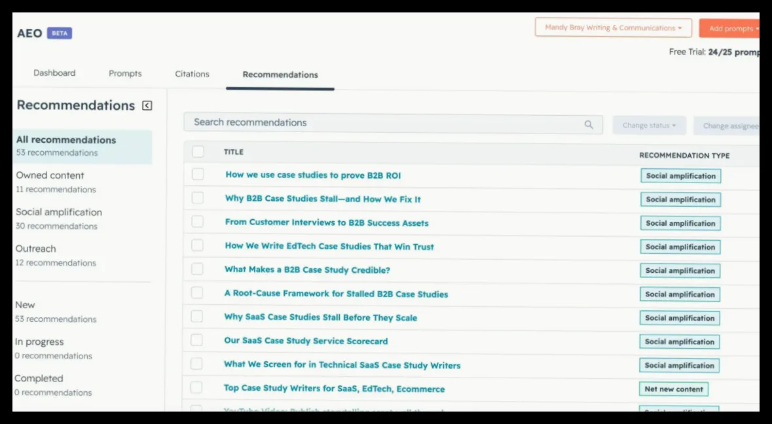Expand the Change status dropdown
772x424 pixels.
pos(649,126)
